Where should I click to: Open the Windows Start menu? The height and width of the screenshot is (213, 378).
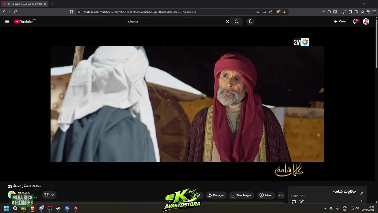coord(6,208)
